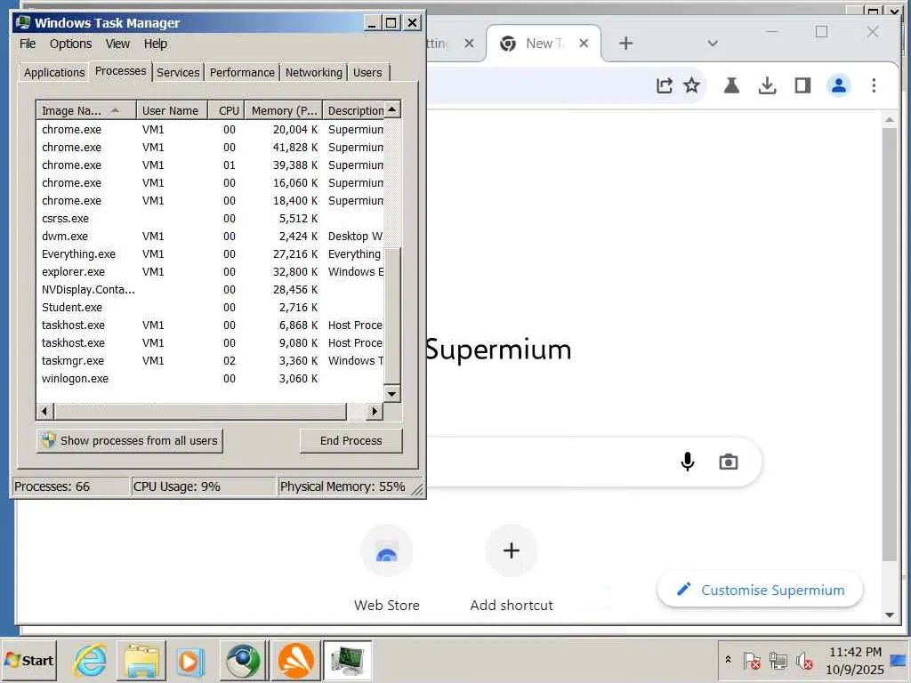
Task: Open the tab search chevron dropdown
Action: pyautogui.click(x=713, y=44)
